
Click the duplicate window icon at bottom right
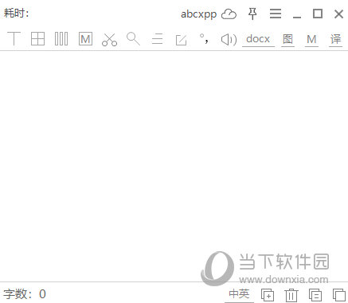click(x=339, y=295)
